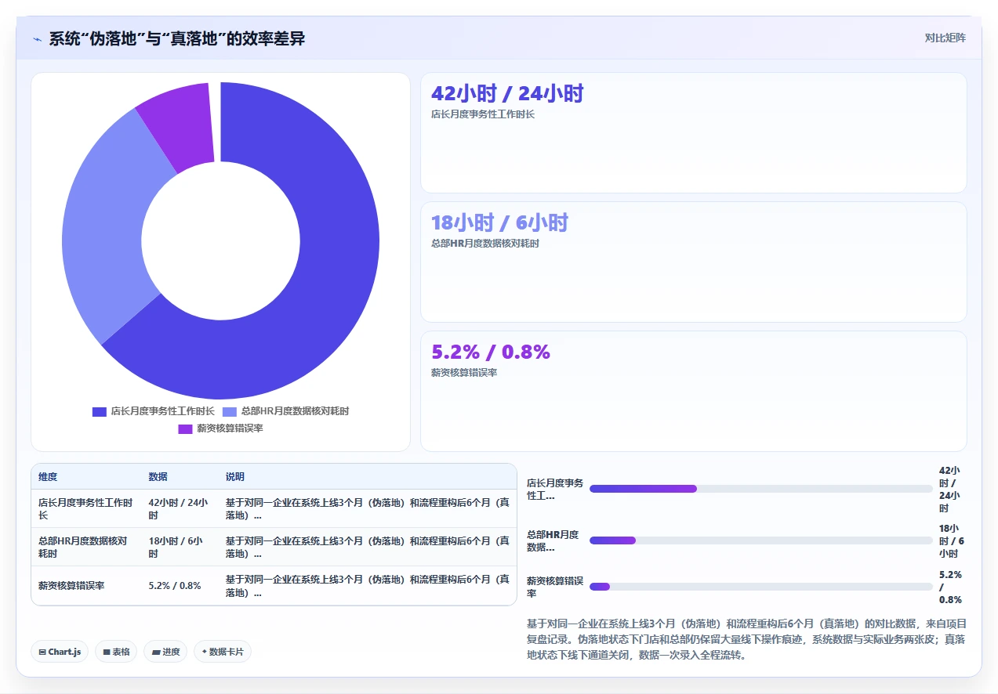
Task: Click the 总部HR月度数据核对耗时 caption under 18小时 / 6小时
Action: [x=485, y=244]
